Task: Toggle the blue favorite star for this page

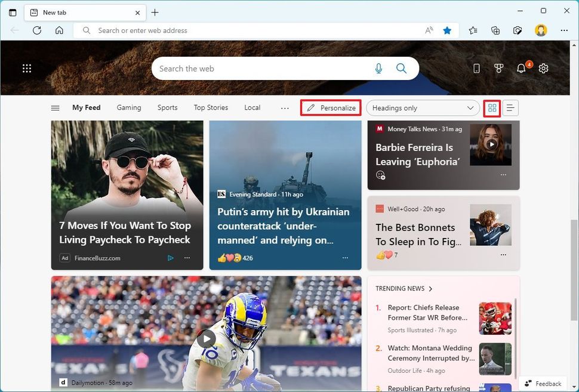Action: [x=447, y=30]
